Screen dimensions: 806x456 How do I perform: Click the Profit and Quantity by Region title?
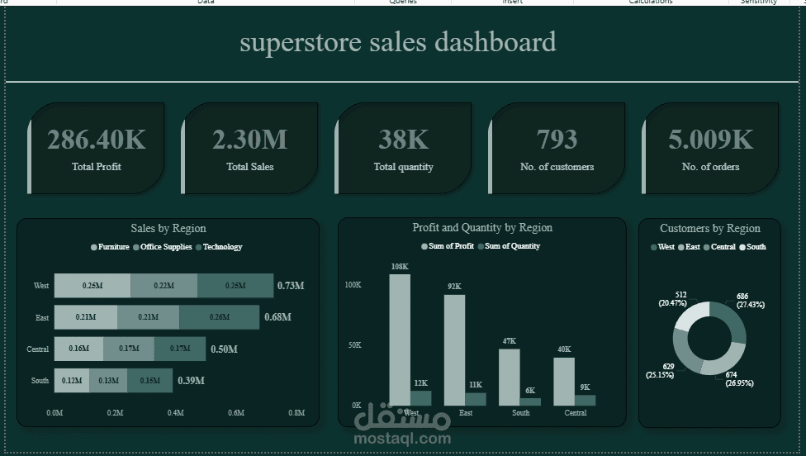pyautogui.click(x=482, y=227)
